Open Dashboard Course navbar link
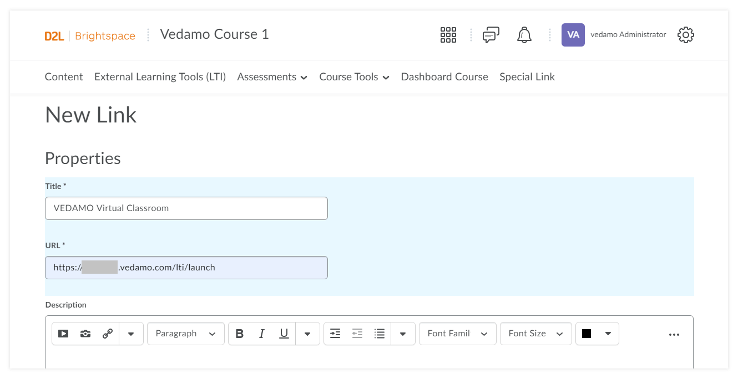 [x=444, y=77]
